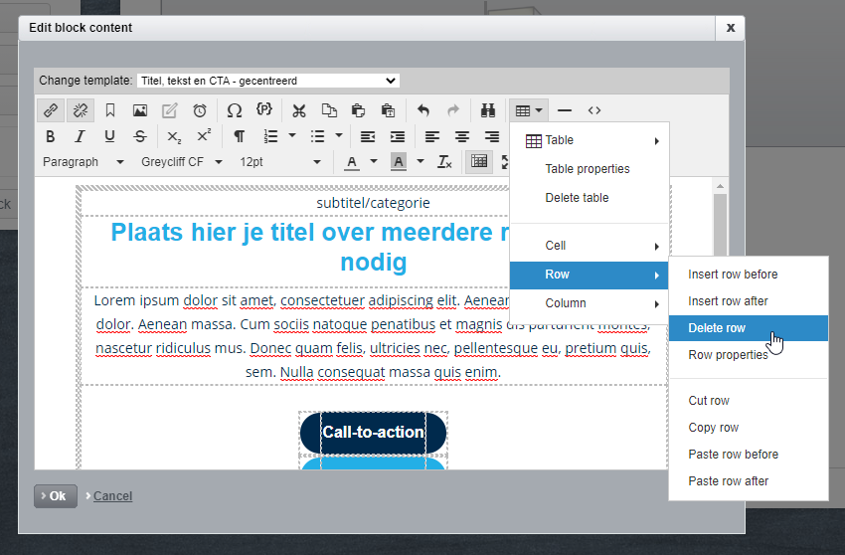Click the undo arrow icon
This screenshot has width=845, height=555.
tap(423, 110)
